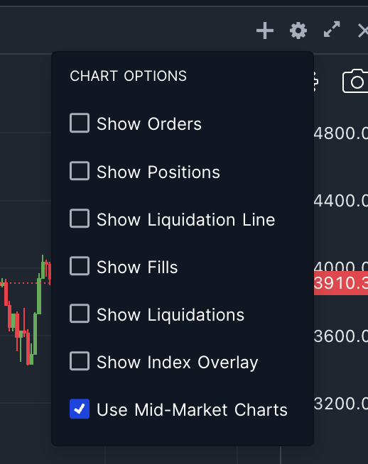Tick the Show Liquidation Line checkbox
Screen dimensions: 368x464
tap(80, 219)
